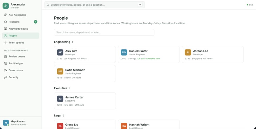Open Daniel Okafor's profile name
This screenshot has height=129, width=256.
[138, 51]
